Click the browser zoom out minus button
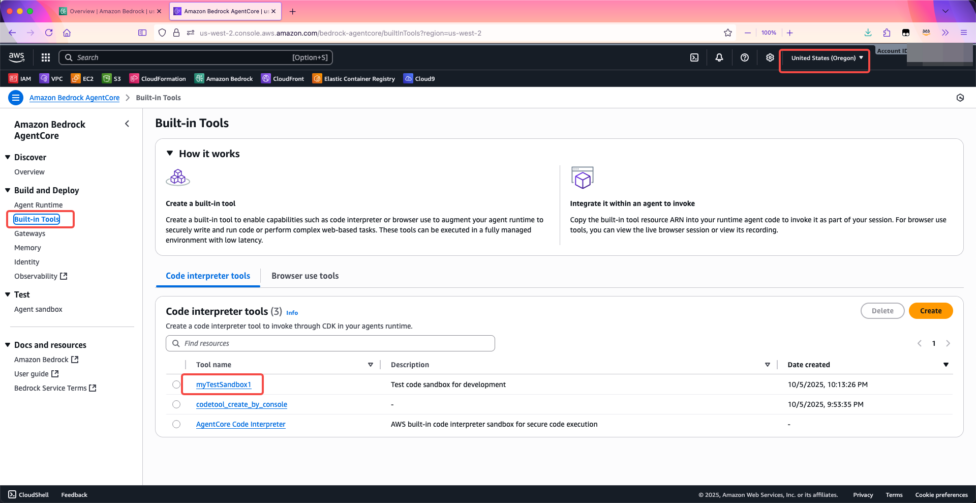The image size is (976, 503). point(748,33)
